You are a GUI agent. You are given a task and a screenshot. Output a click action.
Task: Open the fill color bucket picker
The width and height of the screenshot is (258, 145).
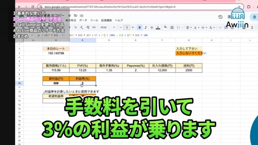point(165,27)
